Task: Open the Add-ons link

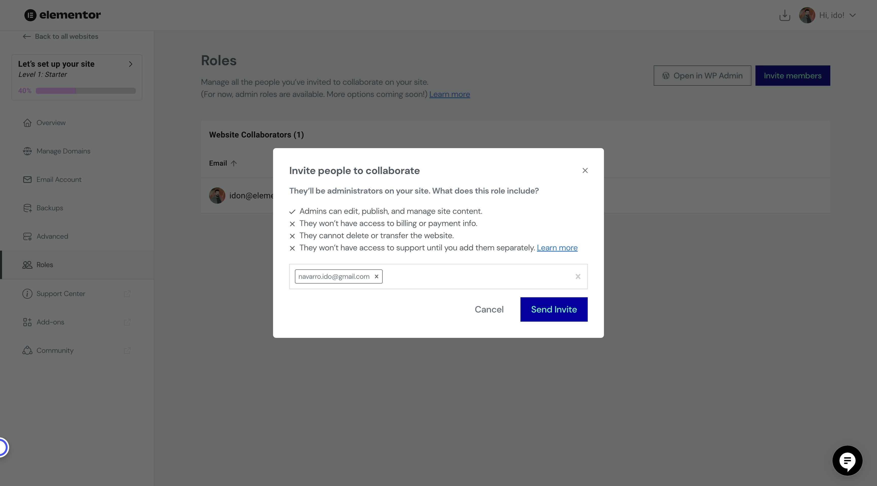Action: click(x=50, y=322)
